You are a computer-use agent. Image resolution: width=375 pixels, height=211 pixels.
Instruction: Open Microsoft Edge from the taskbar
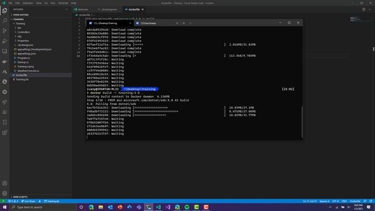(x=91, y=207)
